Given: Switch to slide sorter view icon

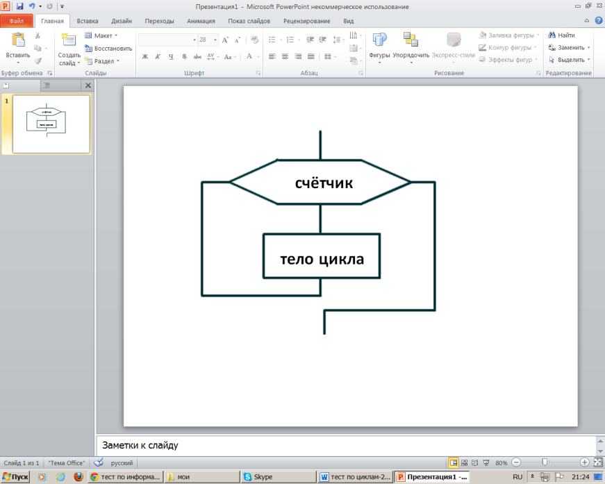Looking at the screenshot, I should (x=464, y=462).
